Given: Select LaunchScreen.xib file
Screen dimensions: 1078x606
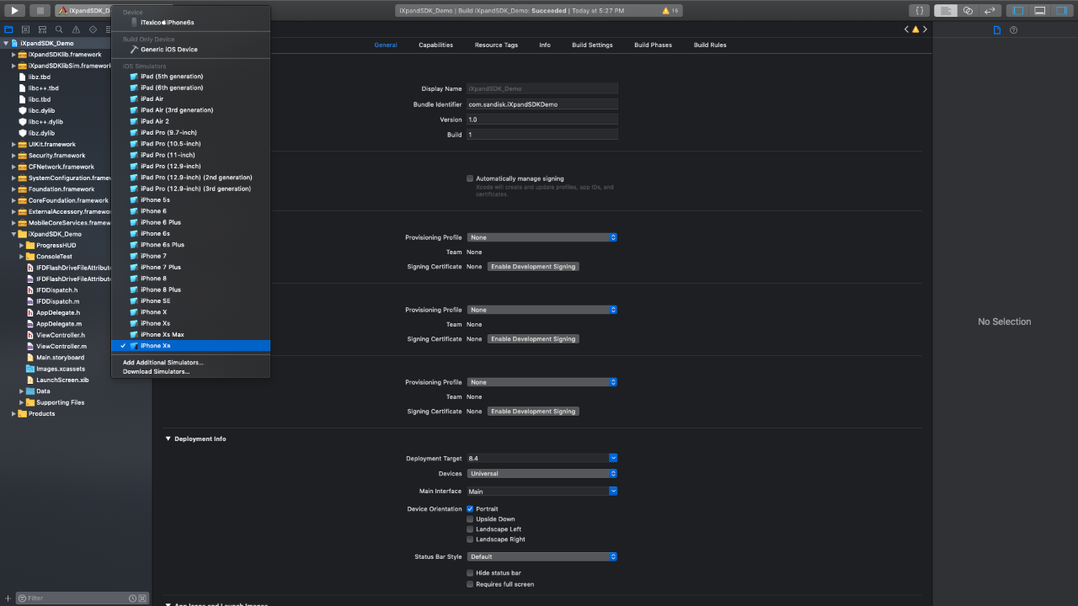Looking at the screenshot, I should pyautogui.click(x=62, y=380).
